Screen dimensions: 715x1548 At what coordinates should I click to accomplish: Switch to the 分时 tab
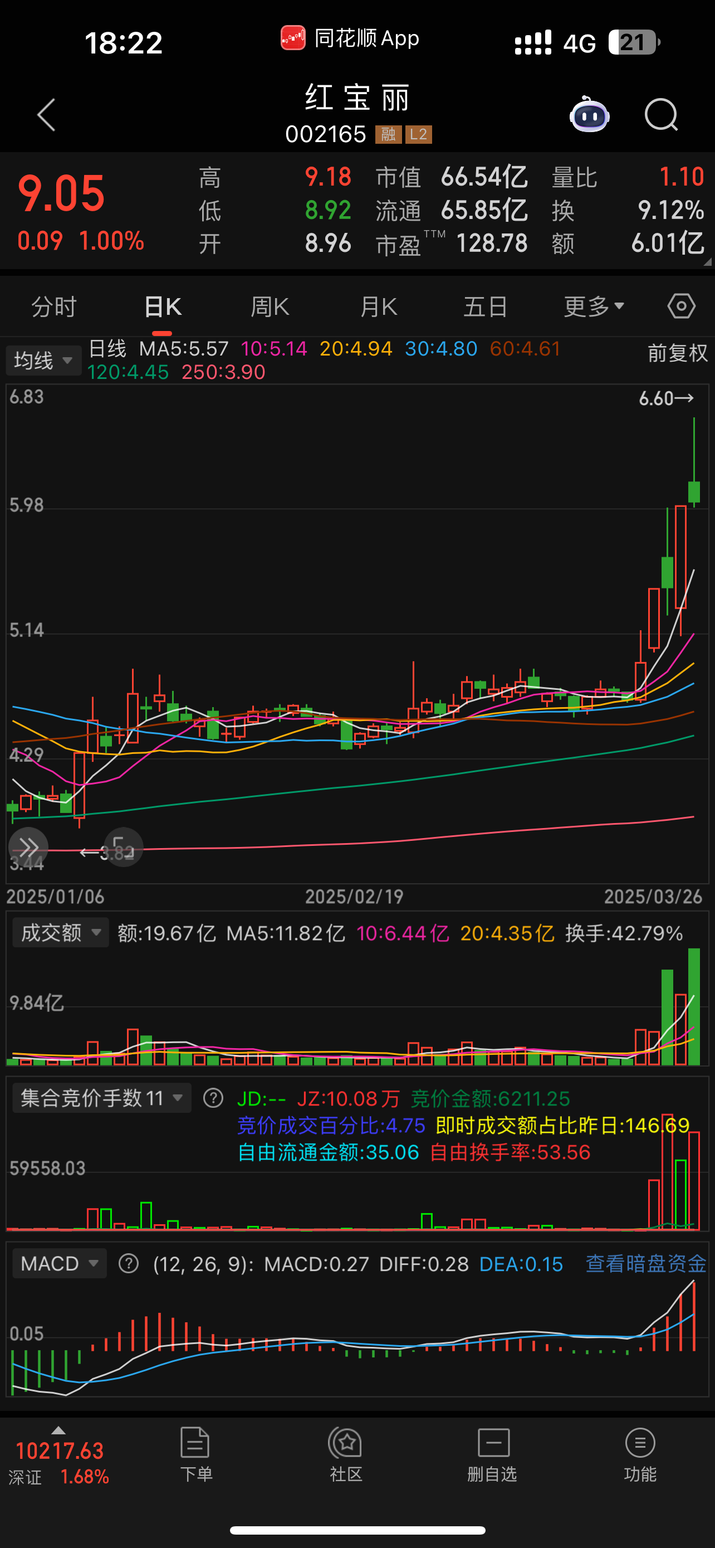(x=54, y=306)
